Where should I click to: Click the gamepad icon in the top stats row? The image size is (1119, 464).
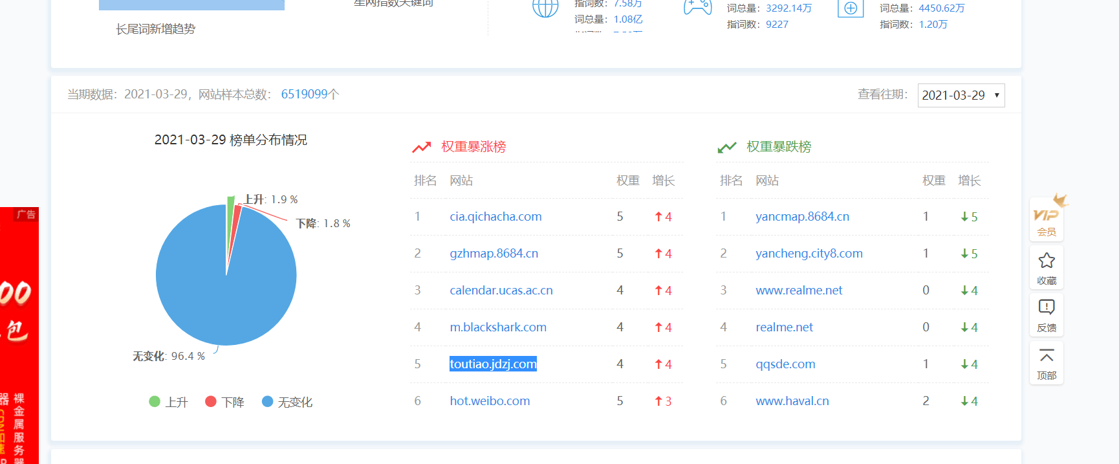tap(697, 7)
